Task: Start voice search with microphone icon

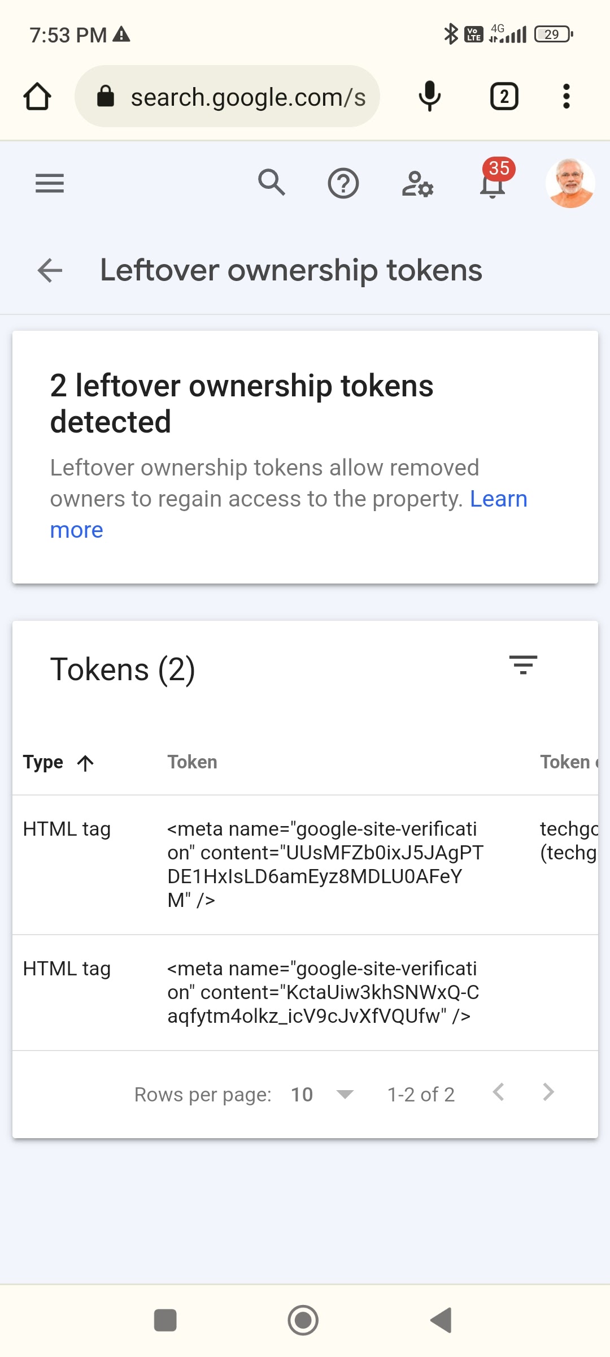Action: [x=429, y=97]
